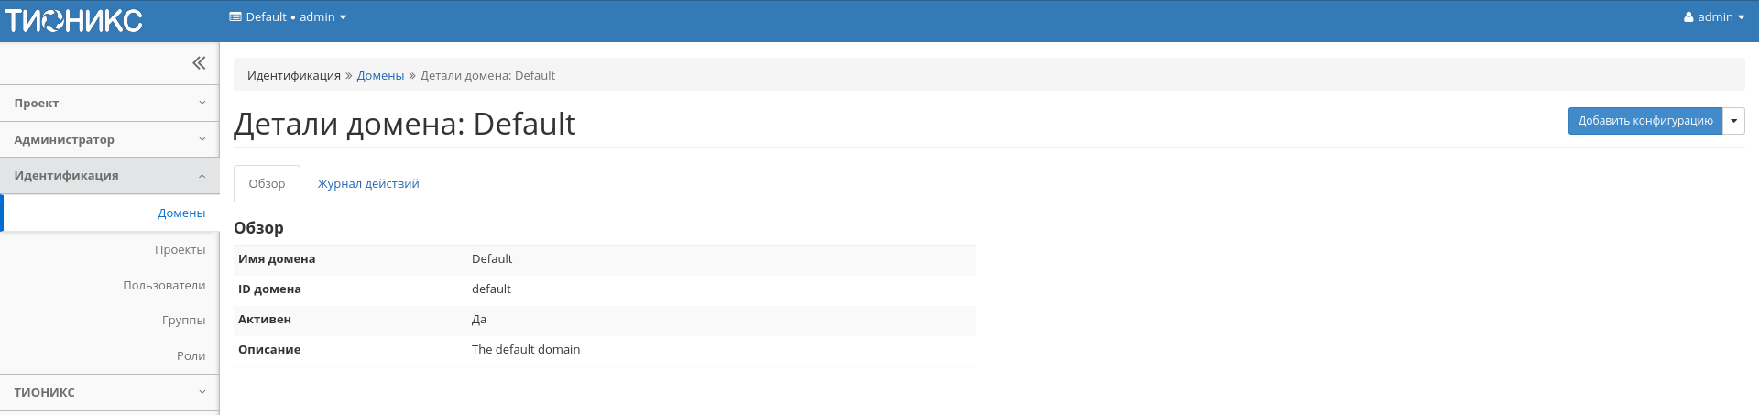This screenshot has height=415, width=1759.
Task: Expand the Администратор sidebar section
Action: pyautogui.click(x=109, y=140)
